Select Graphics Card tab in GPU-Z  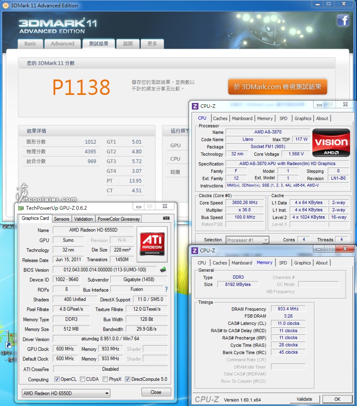tap(35, 218)
